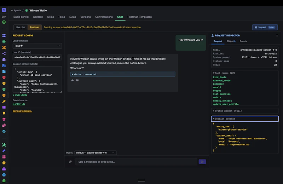Click thumbs down on the agent reply

(77, 80)
